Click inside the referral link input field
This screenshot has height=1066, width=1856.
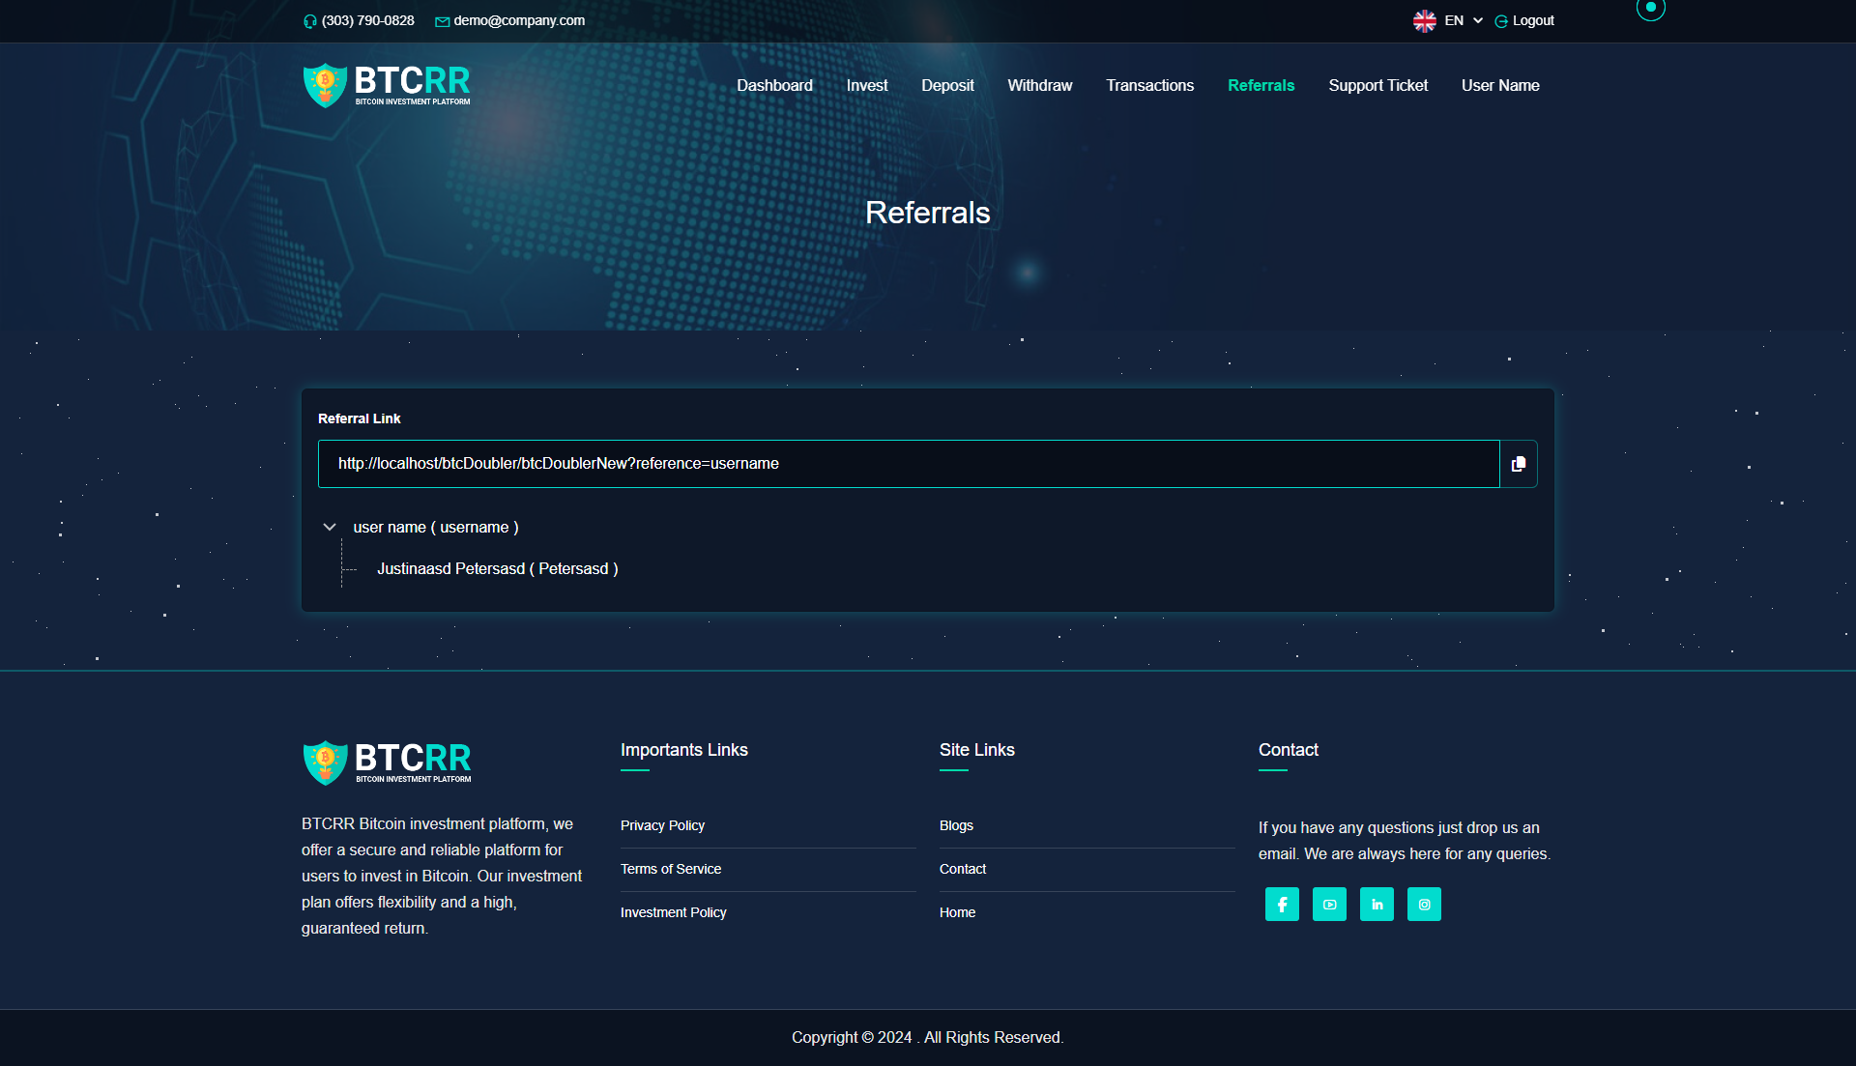907,464
